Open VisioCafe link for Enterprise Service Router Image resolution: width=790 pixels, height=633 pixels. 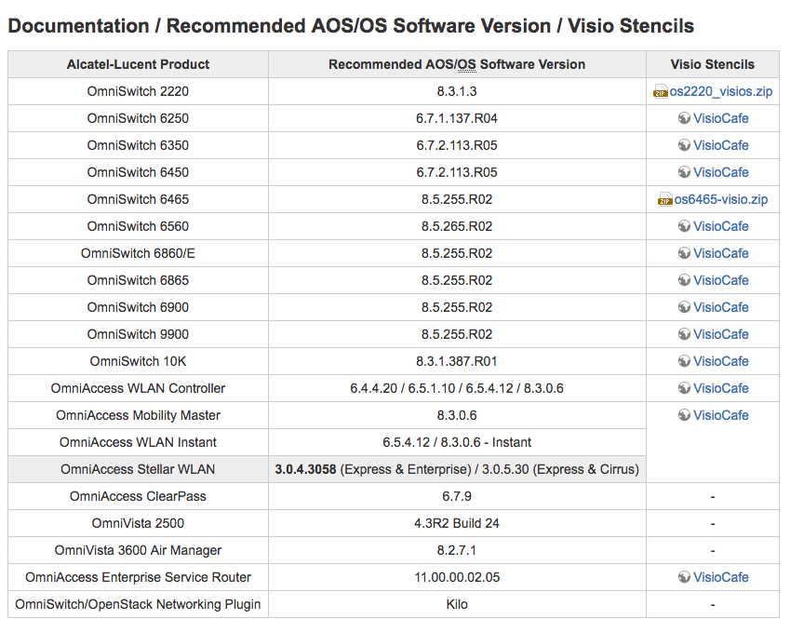(x=720, y=577)
